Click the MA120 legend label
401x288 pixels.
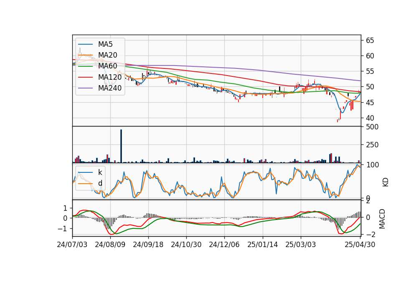click(x=110, y=77)
